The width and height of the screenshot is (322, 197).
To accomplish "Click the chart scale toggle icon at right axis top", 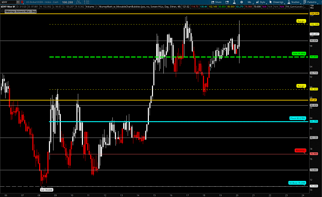I will click(x=312, y=7).
